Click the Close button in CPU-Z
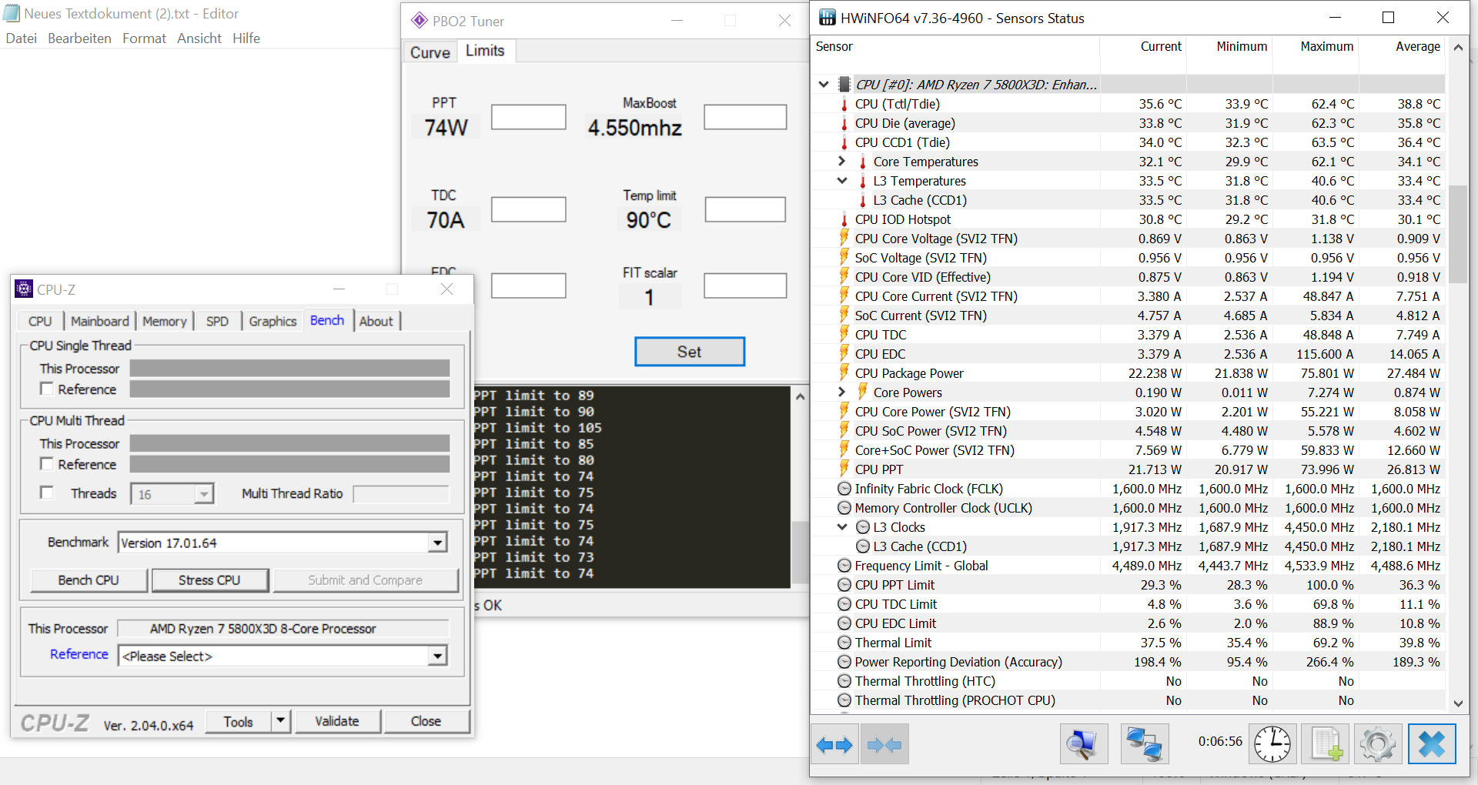The height and width of the screenshot is (785, 1478). click(x=426, y=721)
